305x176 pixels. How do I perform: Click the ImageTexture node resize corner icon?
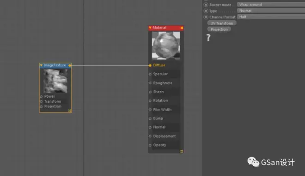coord(70,111)
